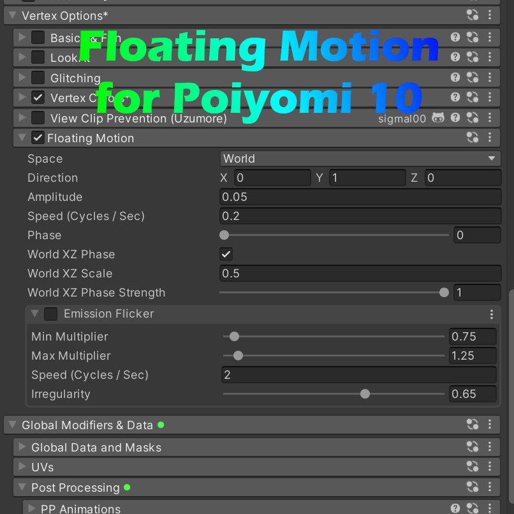Open GitHub icon next to sigmal00
Viewport: 514px width, 514px height.
coord(438,117)
